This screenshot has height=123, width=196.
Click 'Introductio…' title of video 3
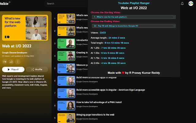click(82, 40)
